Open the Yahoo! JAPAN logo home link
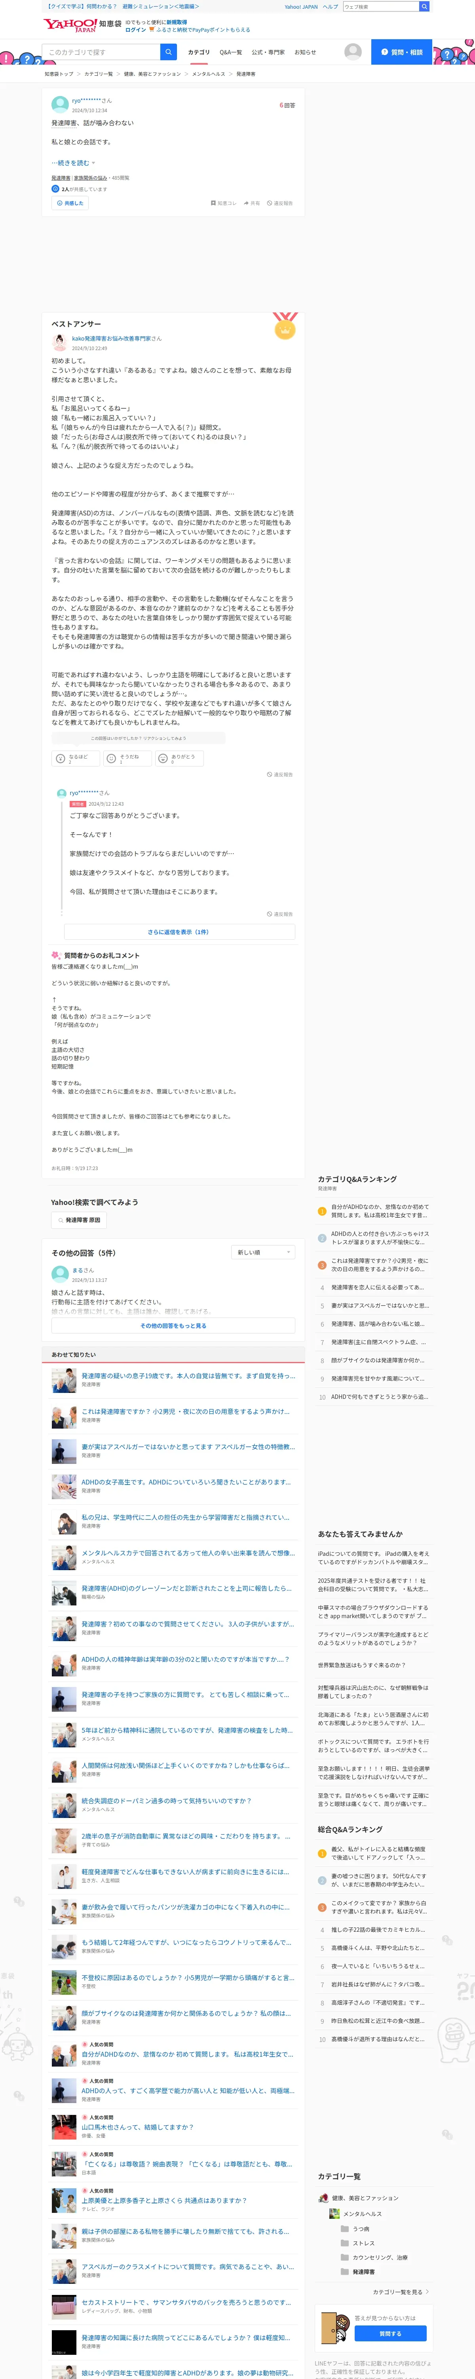This screenshot has width=475, height=2379. pyautogui.click(x=70, y=25)
